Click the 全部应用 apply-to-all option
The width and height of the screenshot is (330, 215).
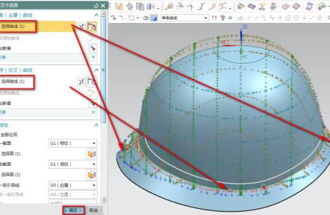[x=8, y=135]
